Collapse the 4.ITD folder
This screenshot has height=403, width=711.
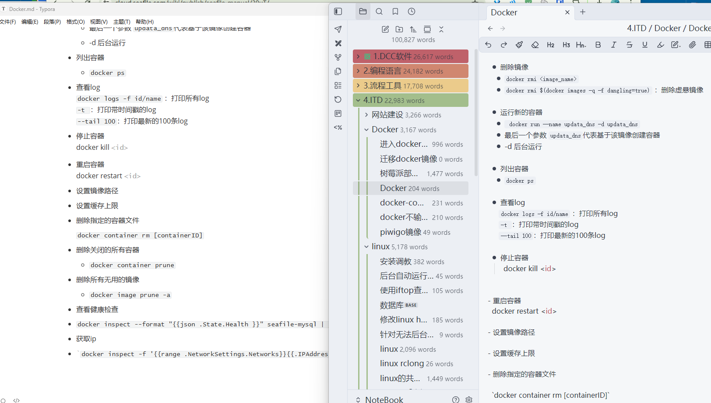click(x=358, y=100)
